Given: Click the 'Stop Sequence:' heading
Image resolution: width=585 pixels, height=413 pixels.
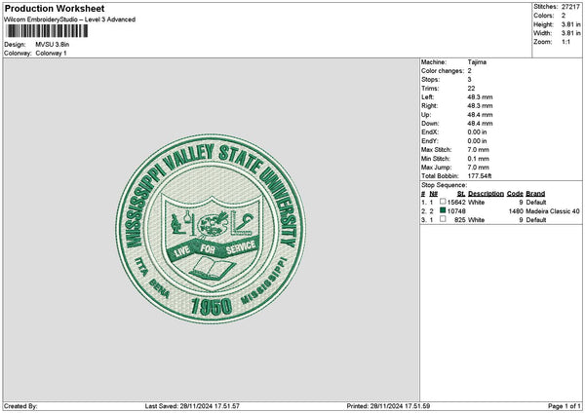Looking at the screenshot, I should [444, 185].
